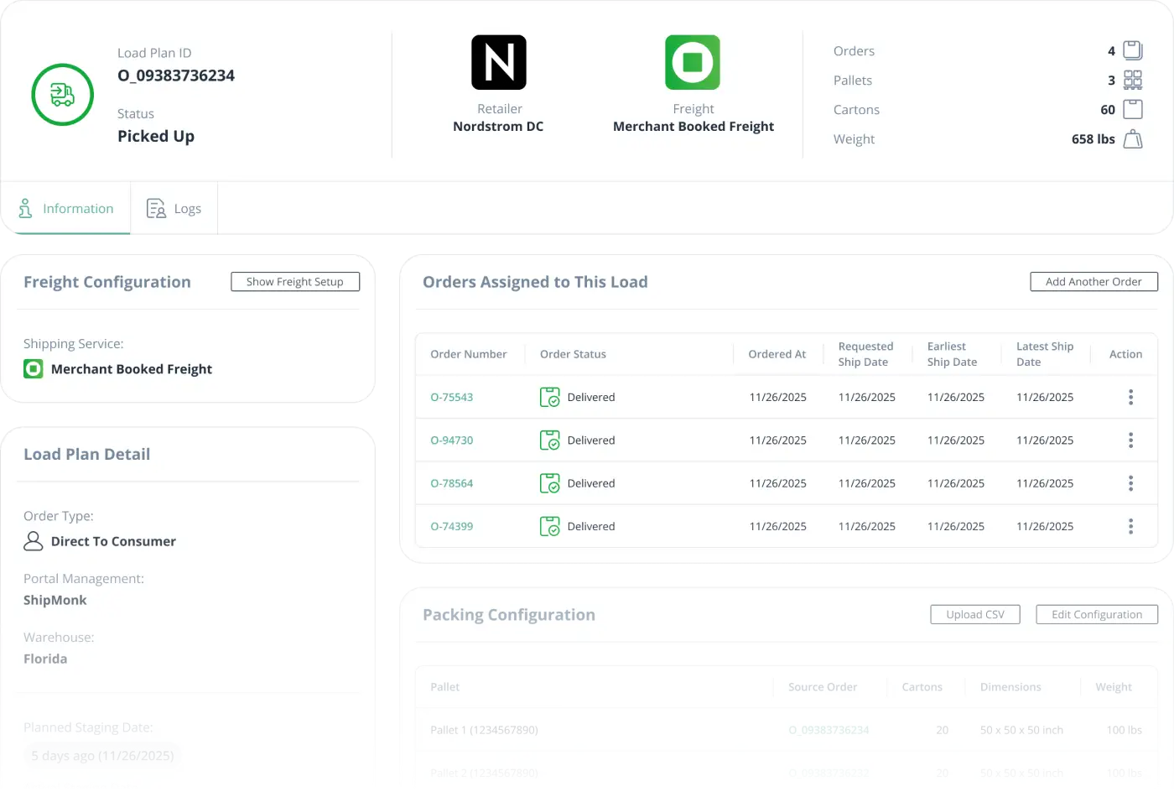Click the Direct To Consumer person icon
Screen dimensions: 1174x792
33,541
